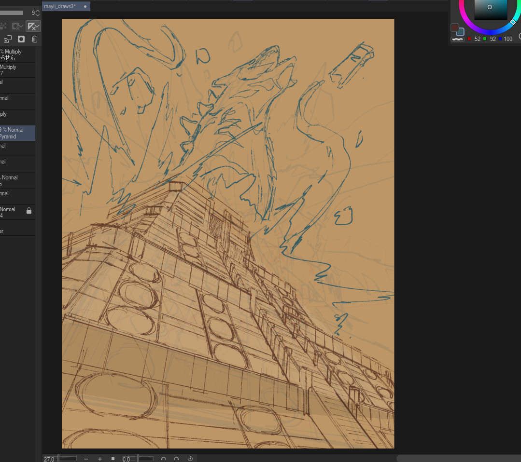The height and width of the screenshot is (462, 521).
Task: Adjust the layer opacity stepper arrows
Action: coord(38,13)
